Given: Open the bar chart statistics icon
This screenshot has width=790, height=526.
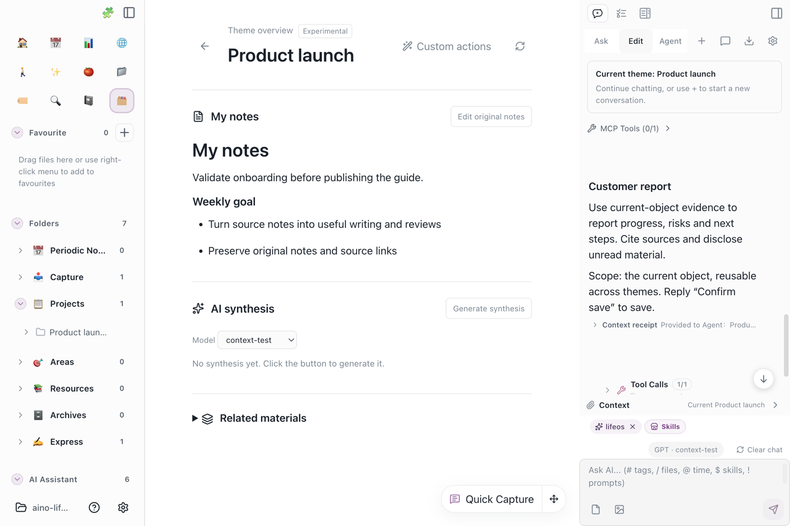Looking at the screenshot, I should coord(88,43).
